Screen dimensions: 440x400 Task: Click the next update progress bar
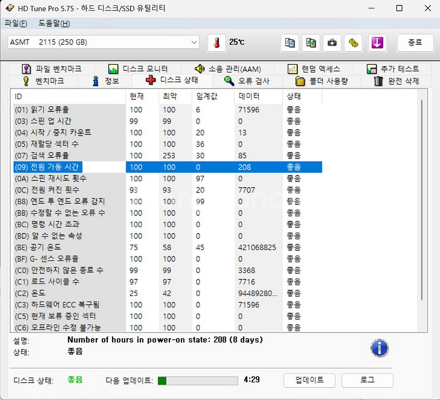(x=197, y=380)
